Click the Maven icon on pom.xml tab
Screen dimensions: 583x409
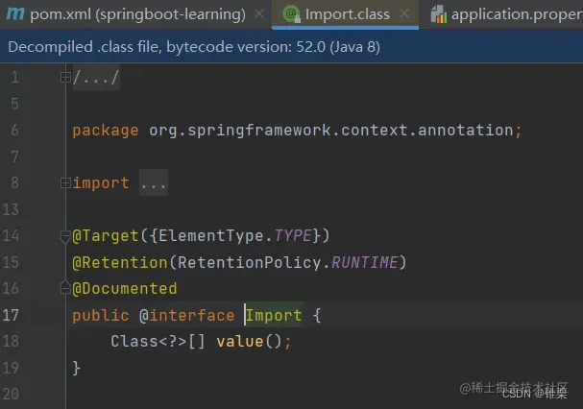point(15,13)
